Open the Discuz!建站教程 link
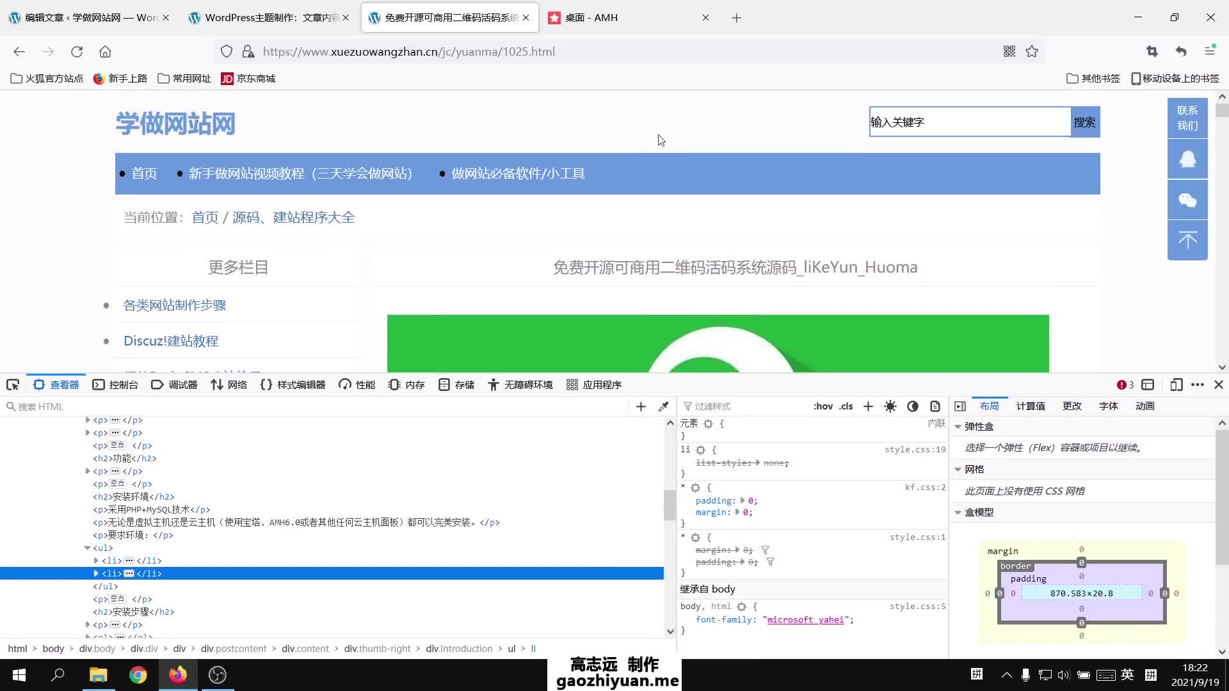The height and width of the screenshot is (691, 1229). pyautogui.click(x=170, y=341)
